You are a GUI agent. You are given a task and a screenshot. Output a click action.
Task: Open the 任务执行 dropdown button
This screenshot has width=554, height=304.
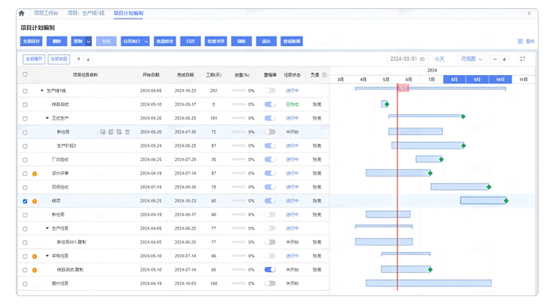point(135,41)
